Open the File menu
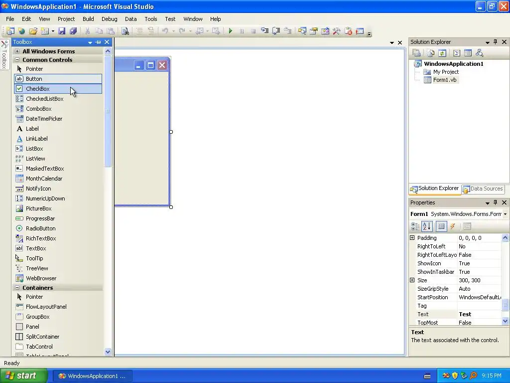The height and width of the screenshot is (383, 510). click(x=10, y=19)
